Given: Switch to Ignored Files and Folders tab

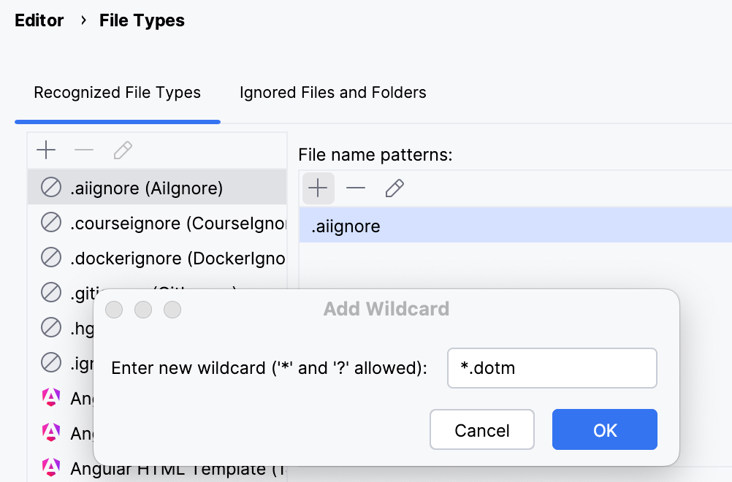Looking at the screenshot, I should 332,93.
